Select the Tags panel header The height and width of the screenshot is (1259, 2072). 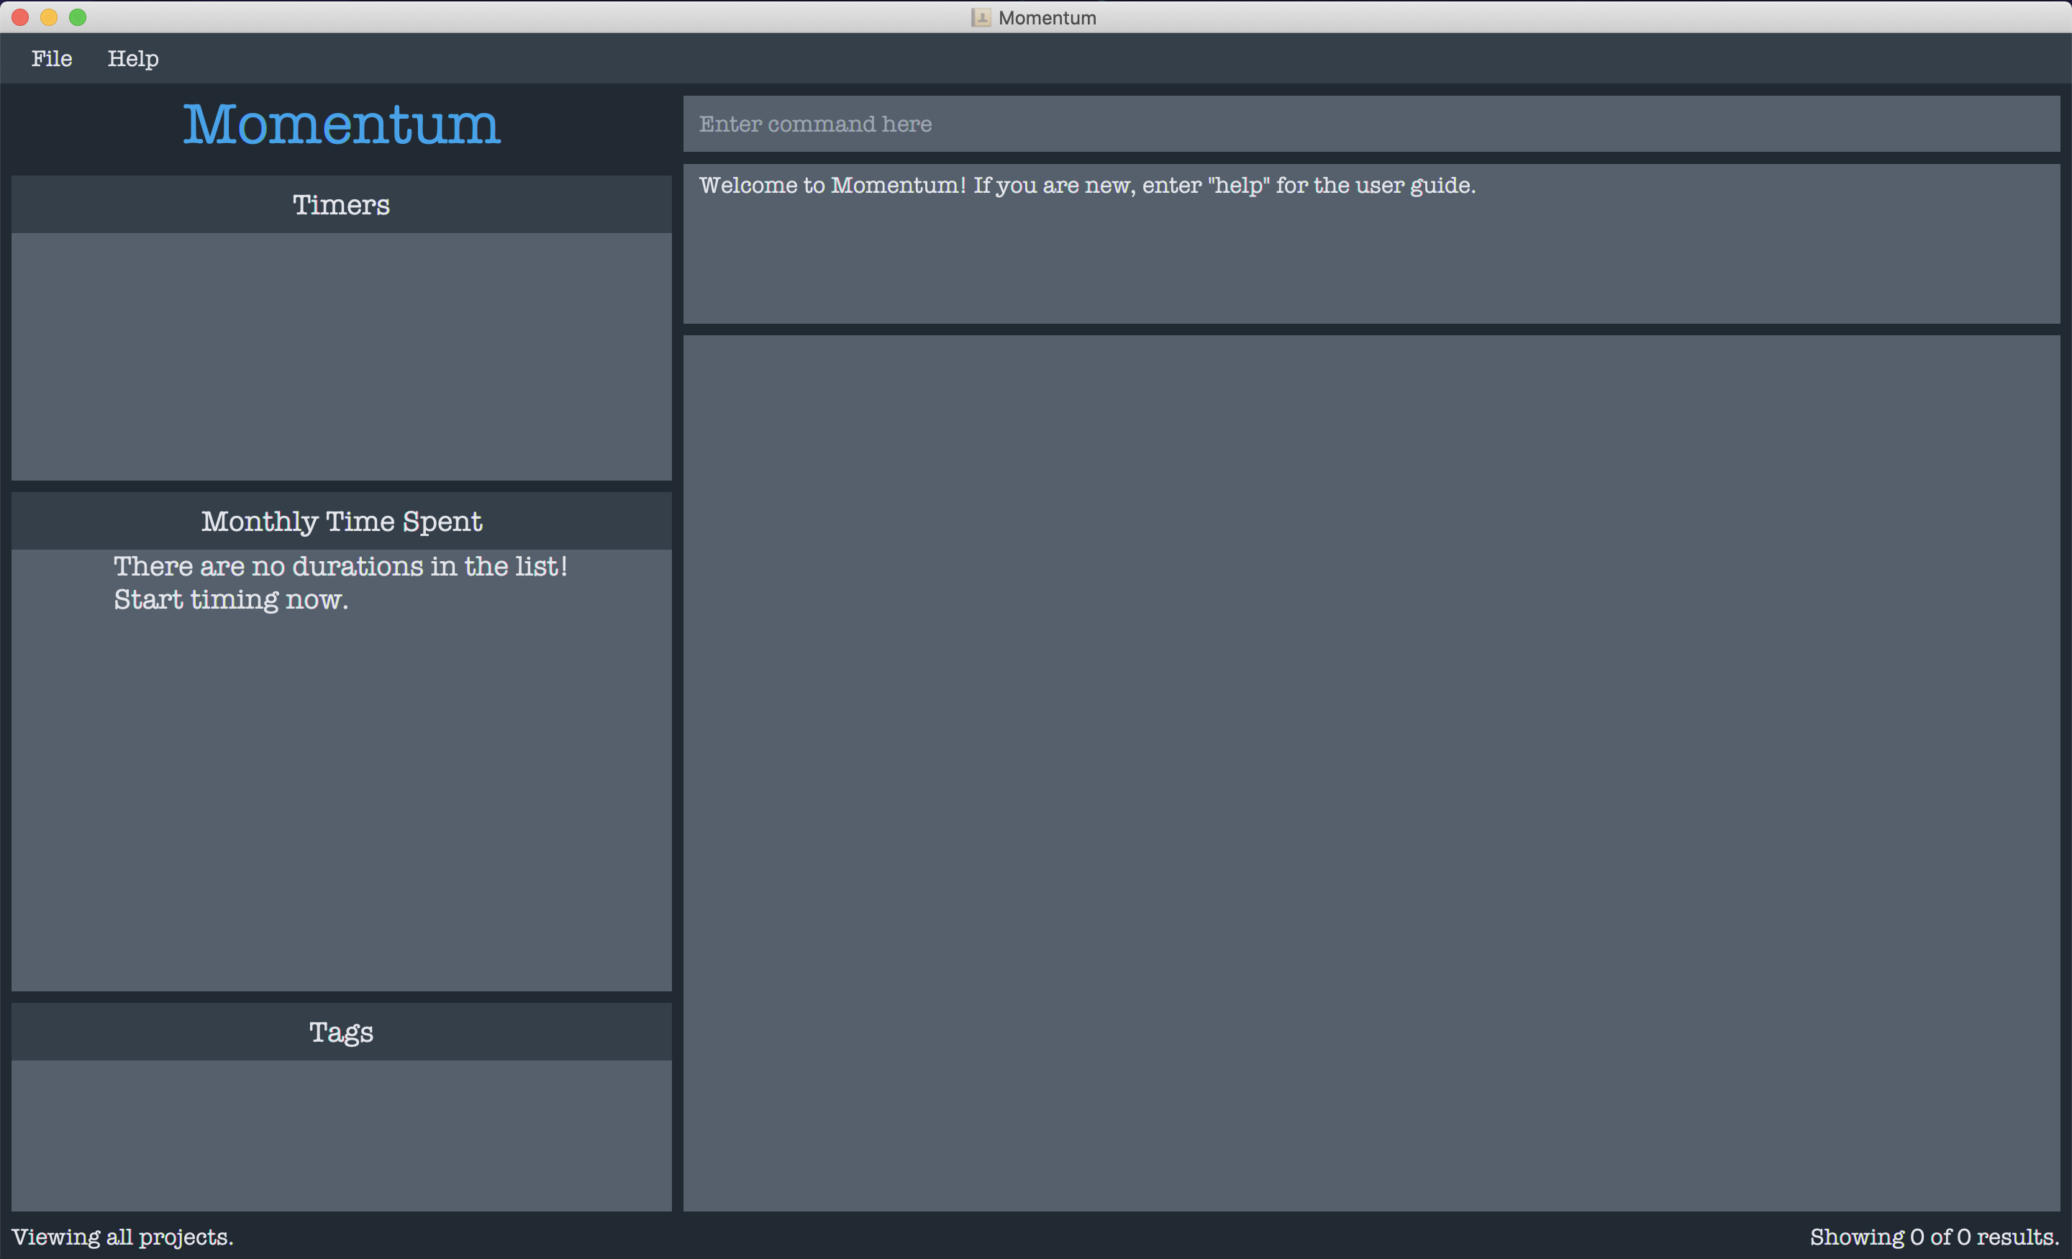(342, 1032)
